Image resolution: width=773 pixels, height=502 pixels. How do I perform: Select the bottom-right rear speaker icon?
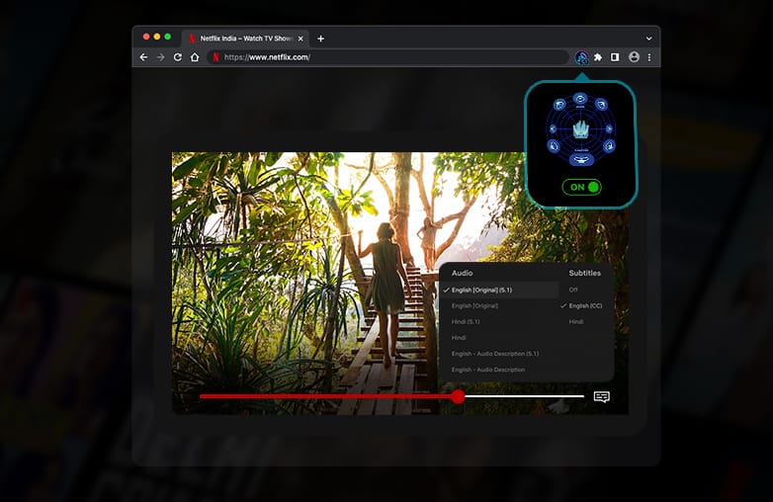tap(609, 146)
